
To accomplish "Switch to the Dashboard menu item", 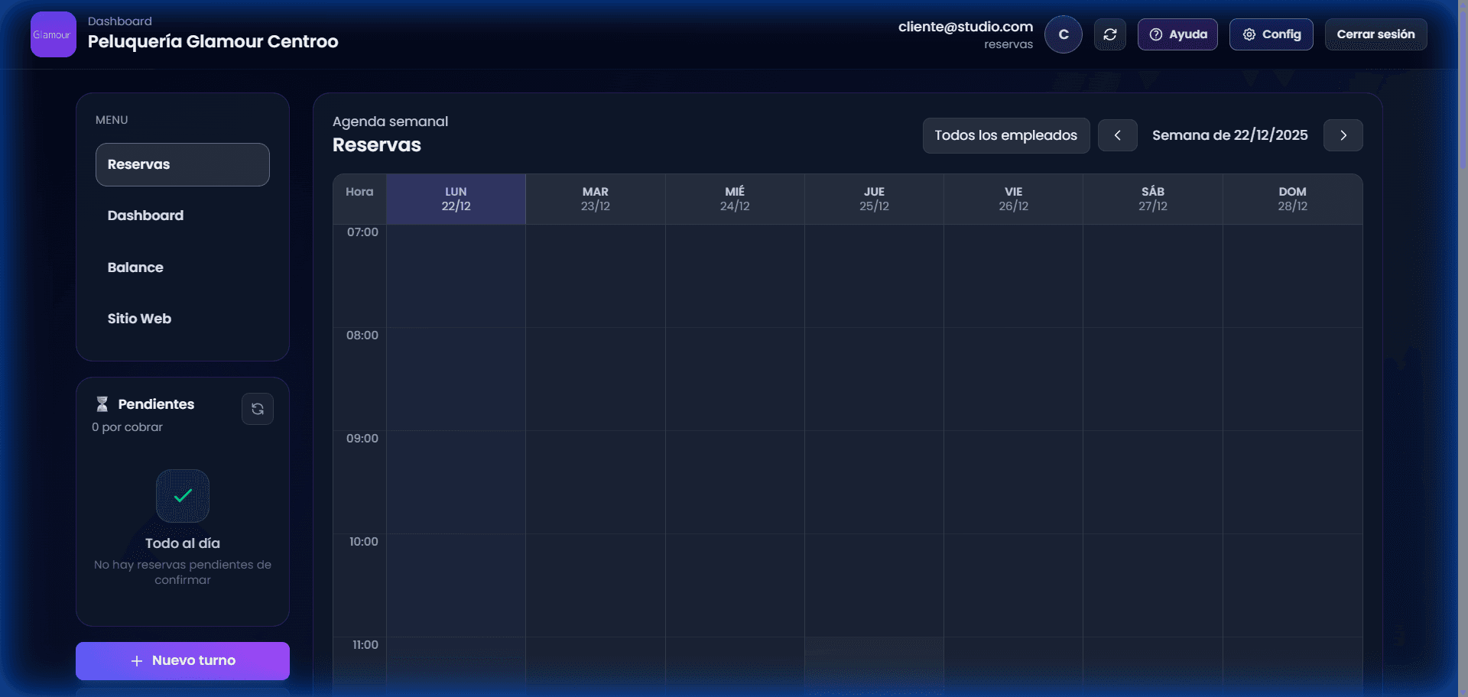I will [145, 215].
